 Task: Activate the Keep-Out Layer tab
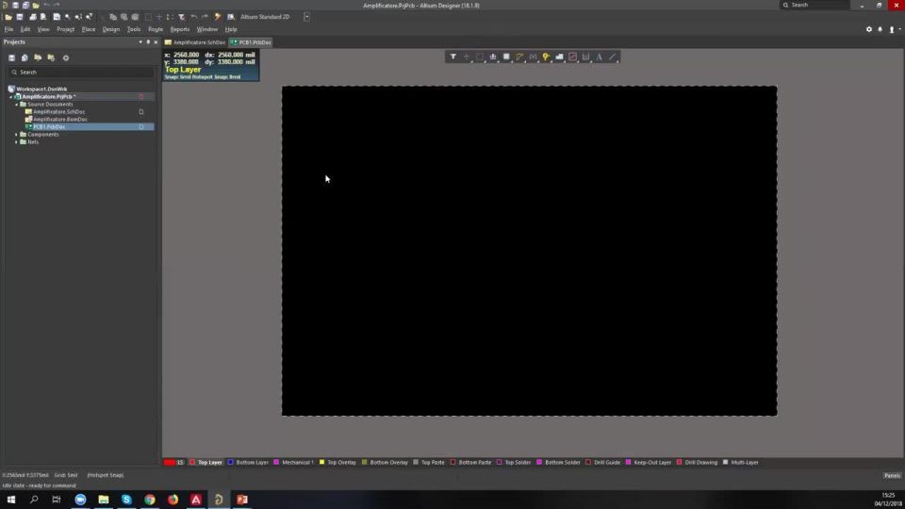pyautogui.click(x=649, y=462)
